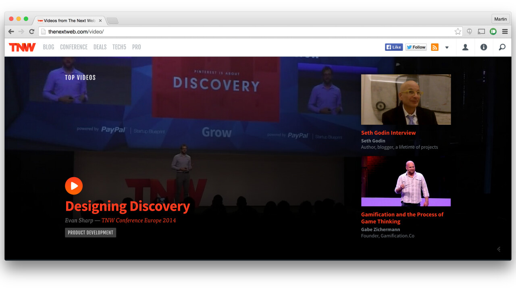
Task: Reload the page
Action: click(x=31, y=31)
